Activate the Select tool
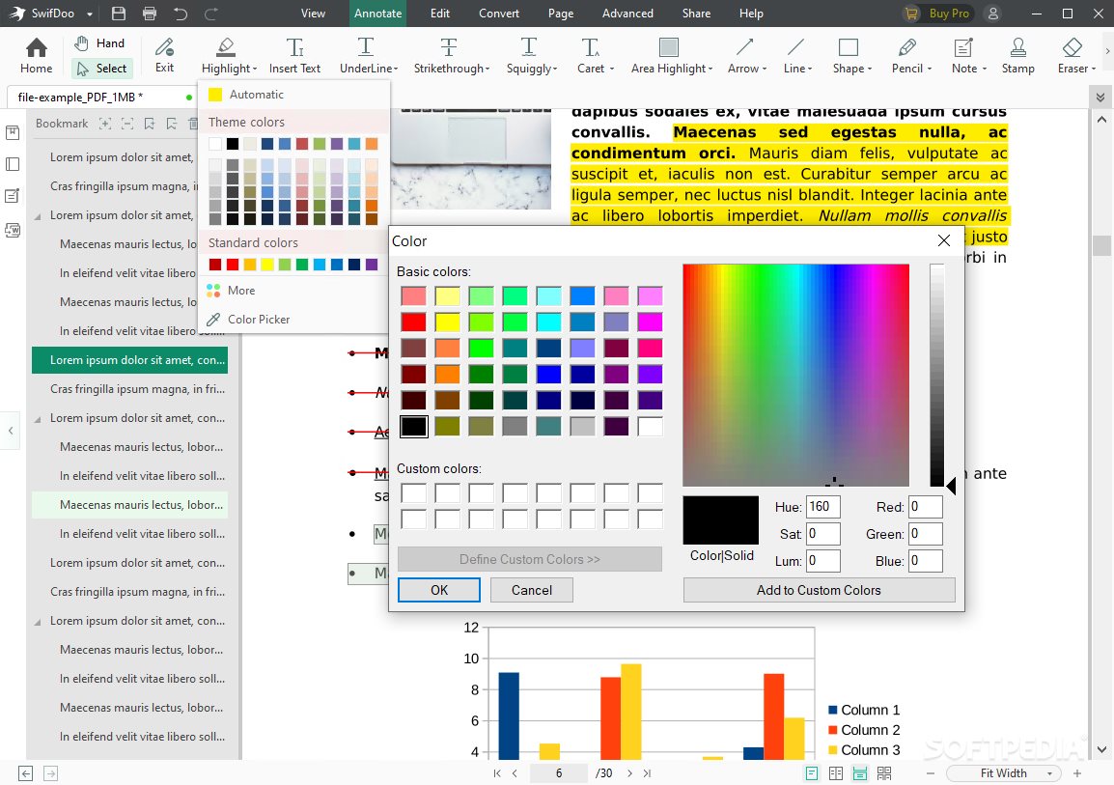This screenshot has width=1114, height=785. tap(102, 69)
